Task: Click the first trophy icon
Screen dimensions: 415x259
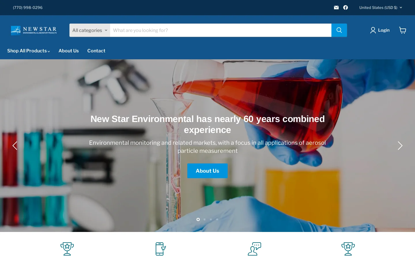Action: coord(67,249)
